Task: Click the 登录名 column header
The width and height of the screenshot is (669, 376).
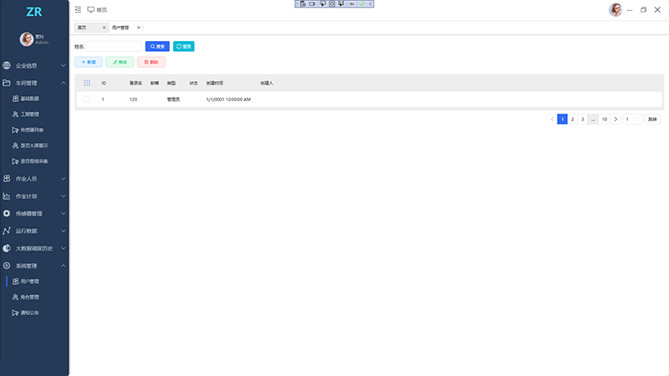Action: 135,83
